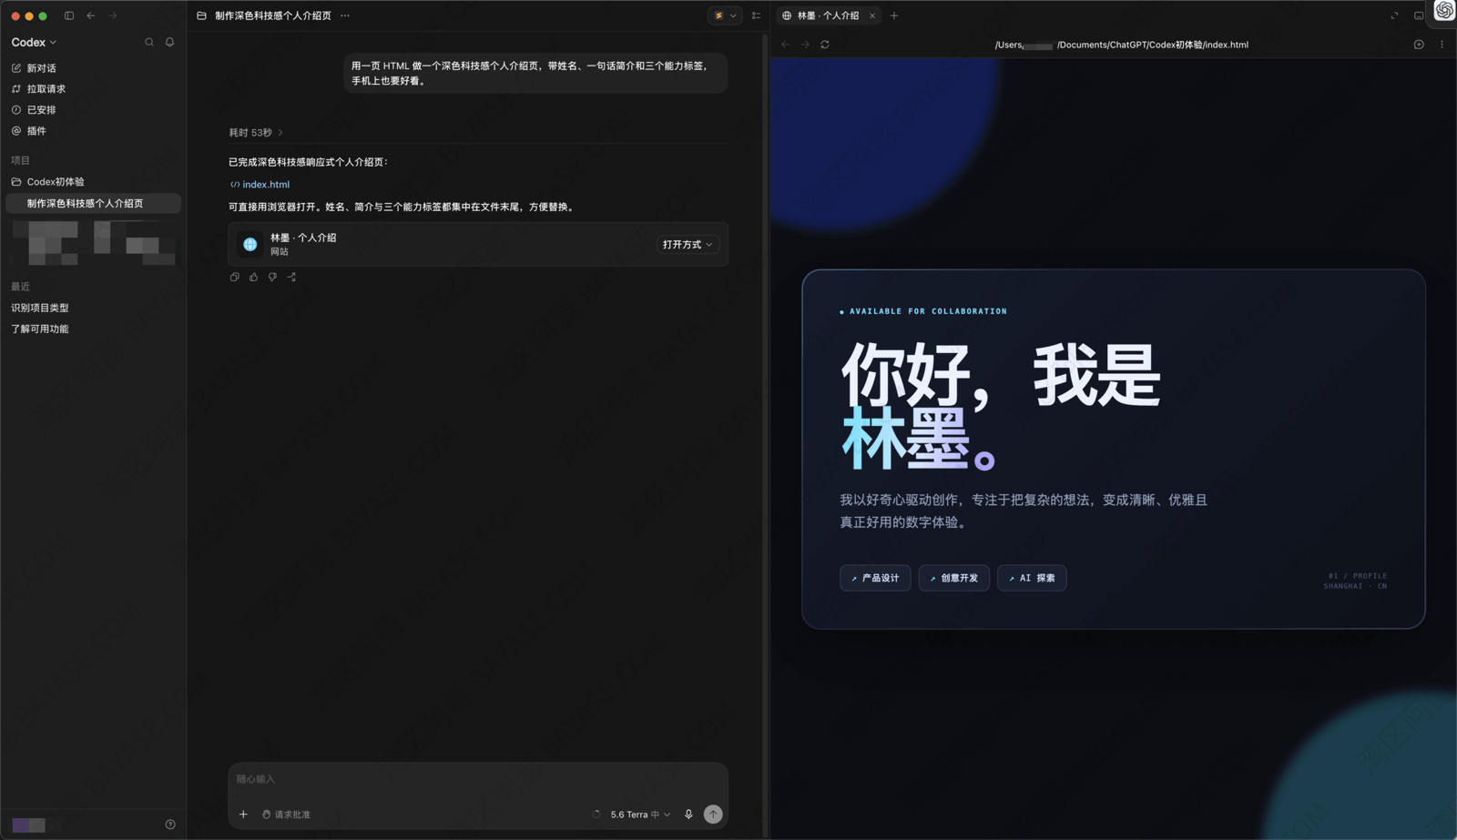
Task: Click the AVAILABLE FOR COLLABORATION label
Action: [x=923, y=311]
